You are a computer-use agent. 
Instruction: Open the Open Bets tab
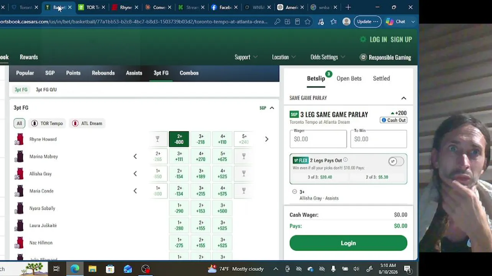click(349, 79)
